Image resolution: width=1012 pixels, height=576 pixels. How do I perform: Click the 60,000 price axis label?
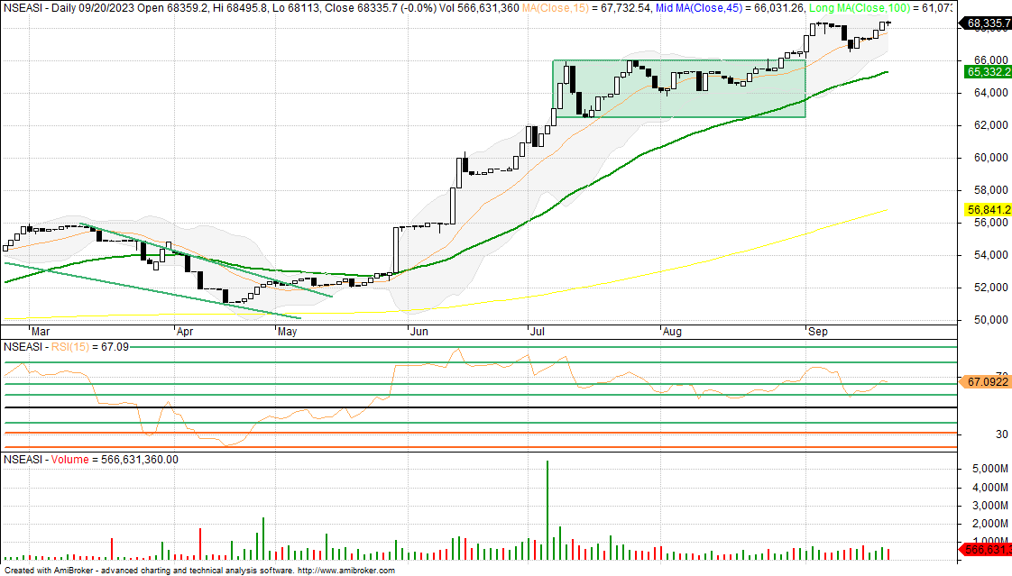point(989,158)
